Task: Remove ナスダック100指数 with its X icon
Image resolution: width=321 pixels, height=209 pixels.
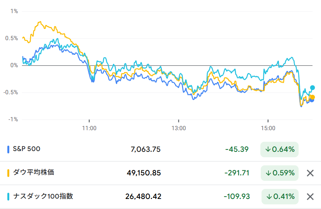Action: [x=310, y=197]
